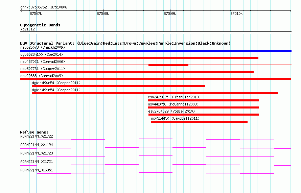Image resolution: width=301 pixels, height=193 pixels.
Task: Click the red esv2421625 loss bar
Action: click(x=204, y=100)
